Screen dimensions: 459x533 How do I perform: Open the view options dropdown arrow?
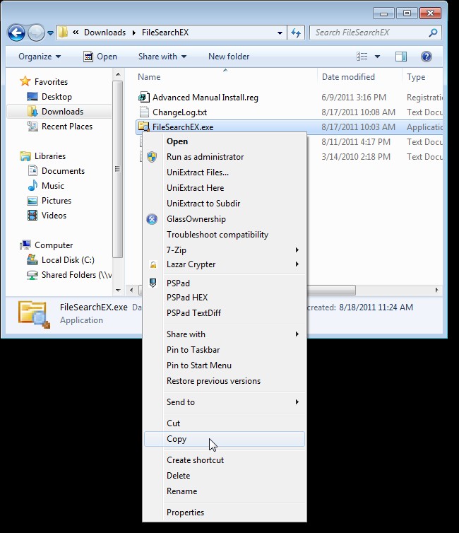377,57
